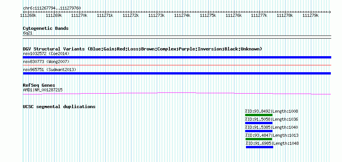Image resolution: width=342 pixels, height=162 pixels.
Task: Click the chr6:111267794..111279760 coordinate label
Action: click(52, 8)
